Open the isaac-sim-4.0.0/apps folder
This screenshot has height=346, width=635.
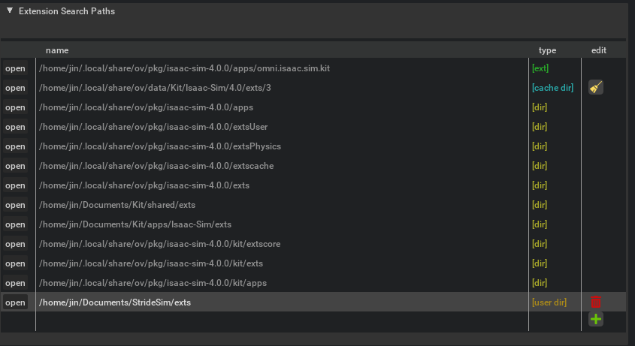pos(15,107)
